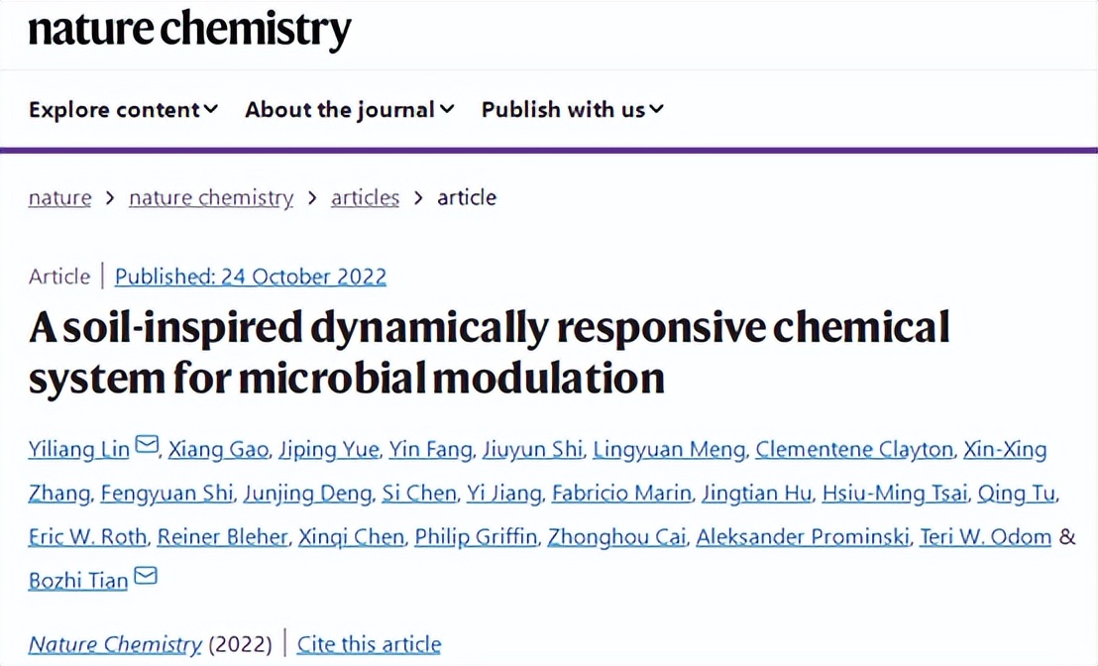Select author Hsiu-Ming Tsai
The width and height of the screenshot is (1098, 666).
tap(895, 494)
